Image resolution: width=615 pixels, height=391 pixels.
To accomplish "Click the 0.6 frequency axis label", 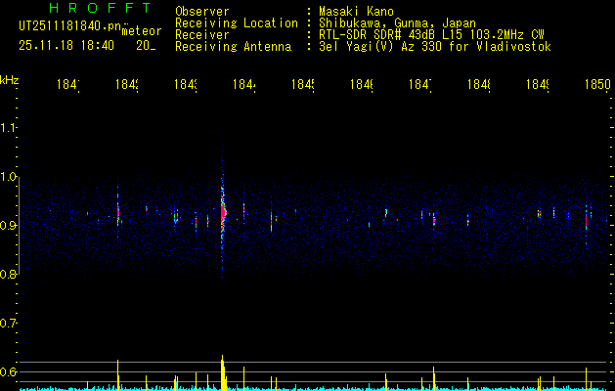I will (x=9, y=371).
